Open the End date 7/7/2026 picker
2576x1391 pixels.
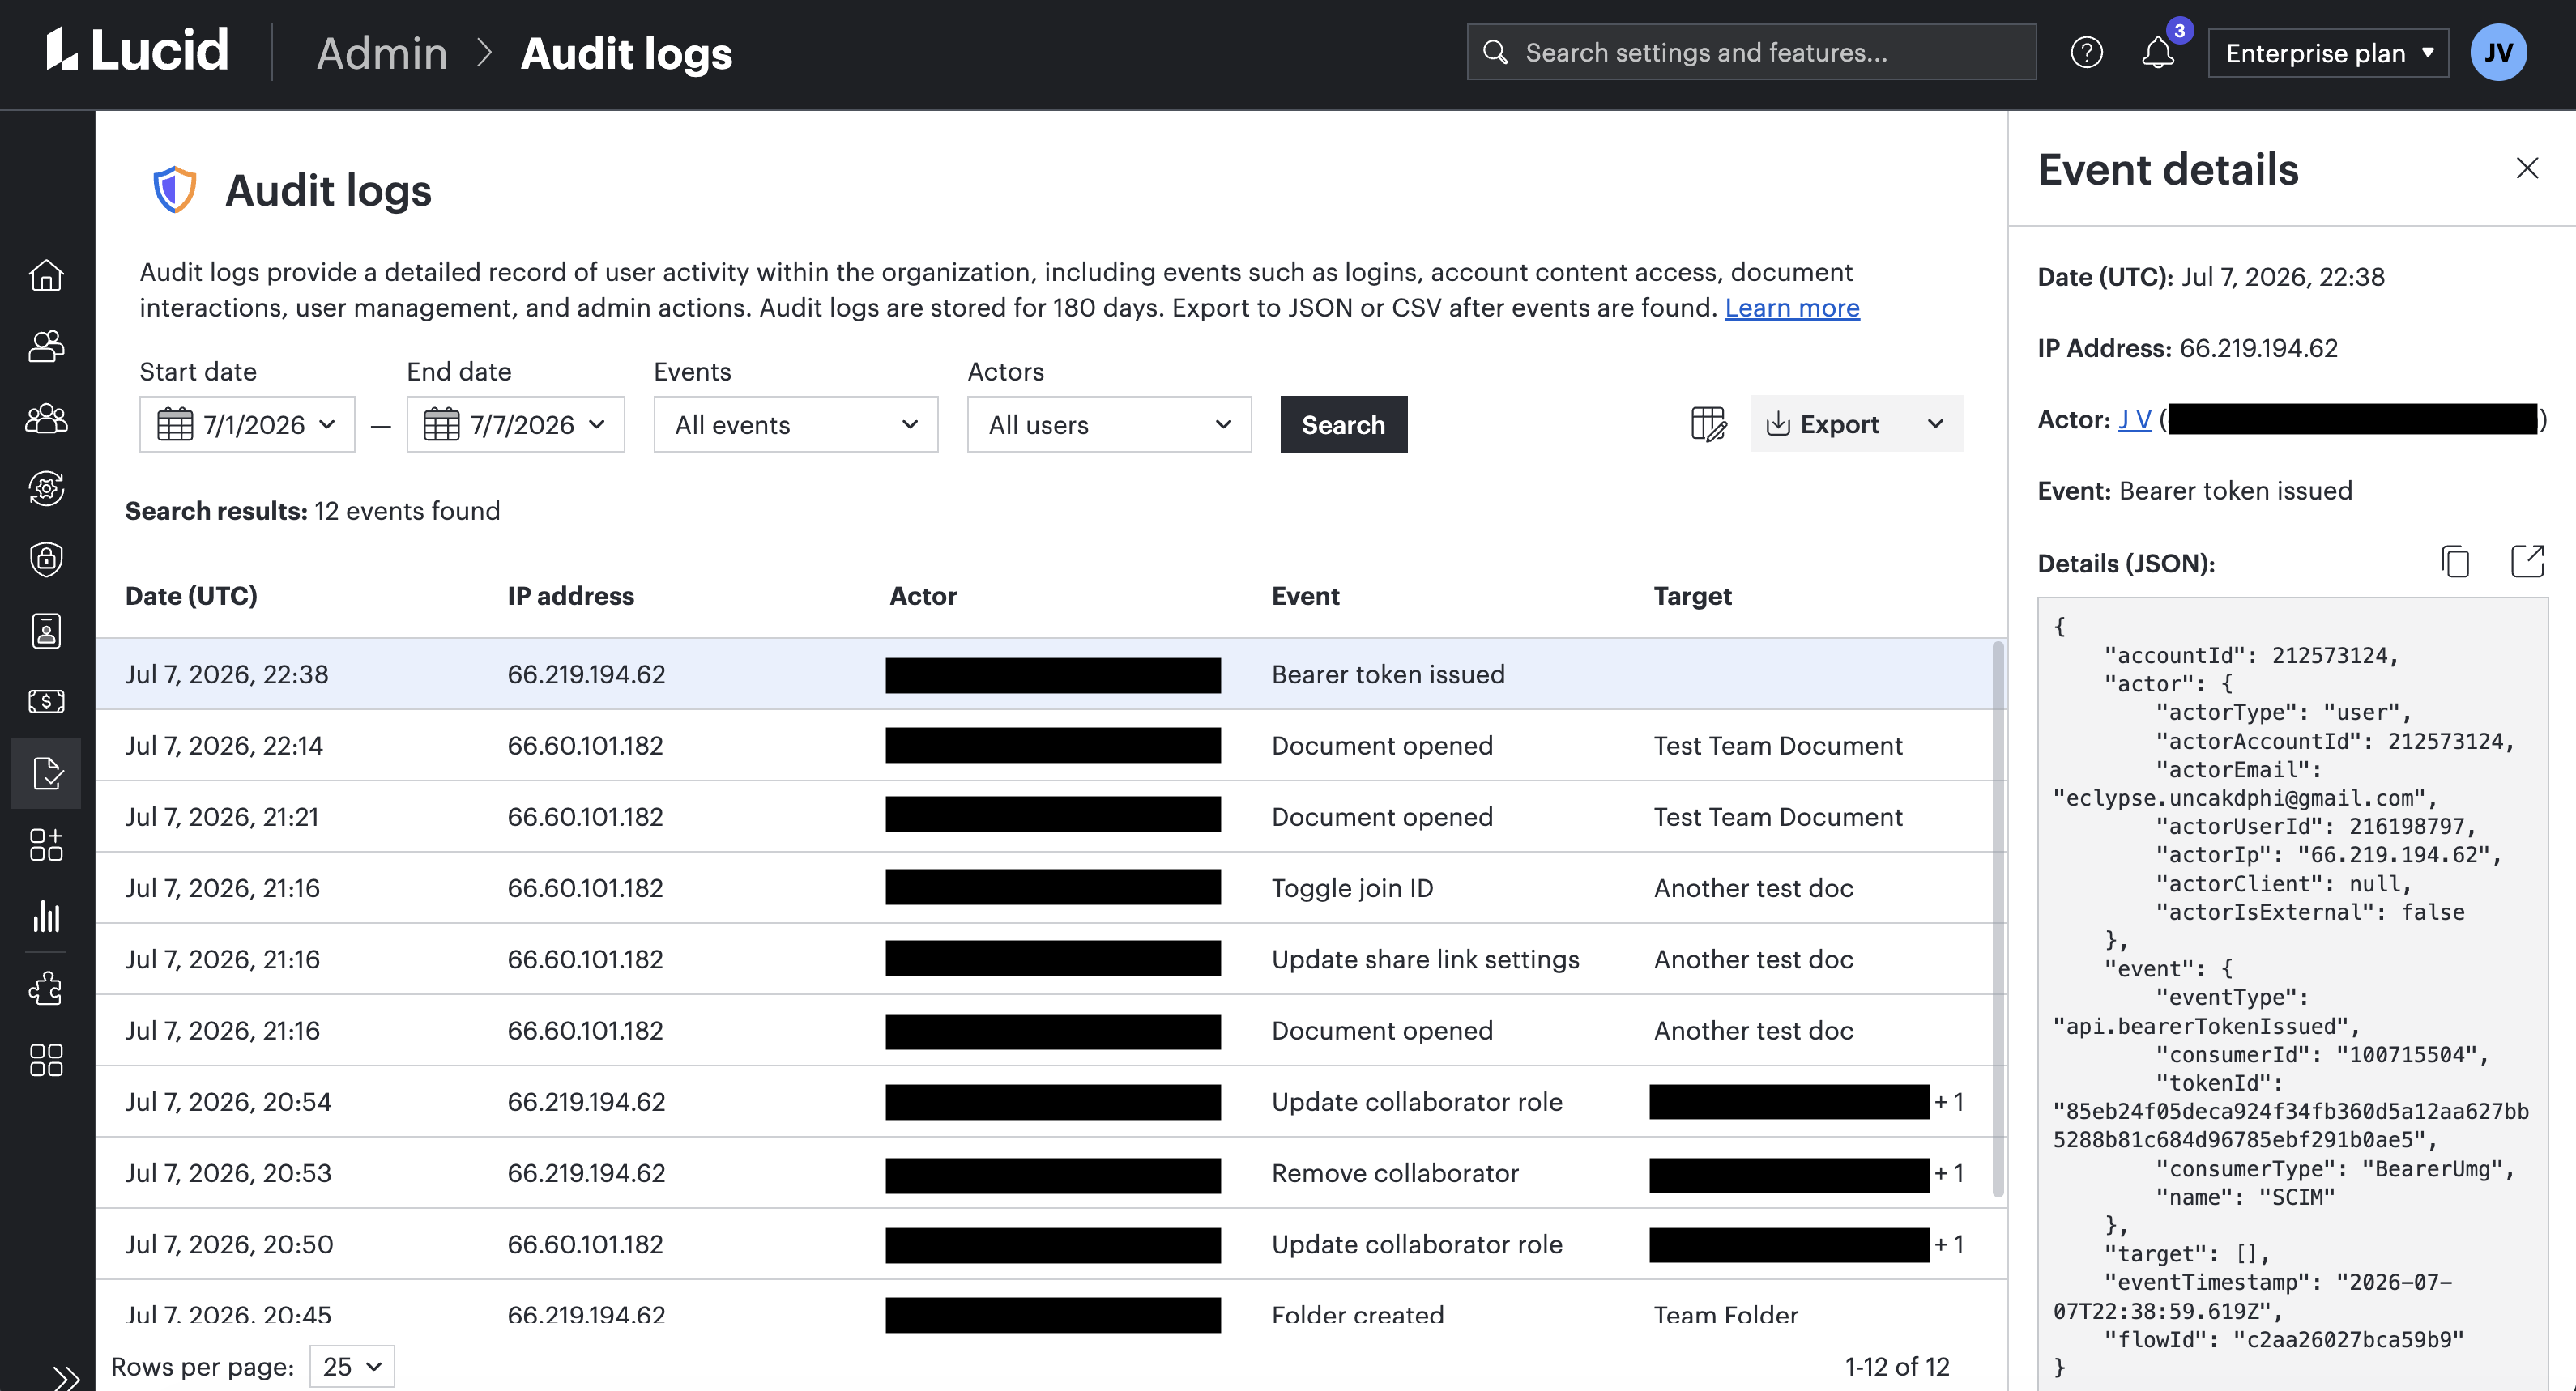click(515, 425)
